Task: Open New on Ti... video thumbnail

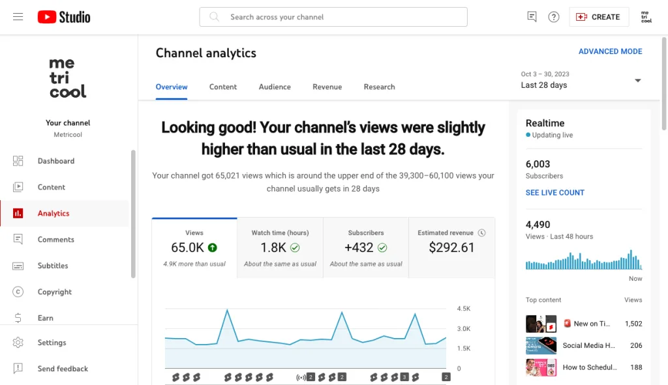Action: coord(541,324)
